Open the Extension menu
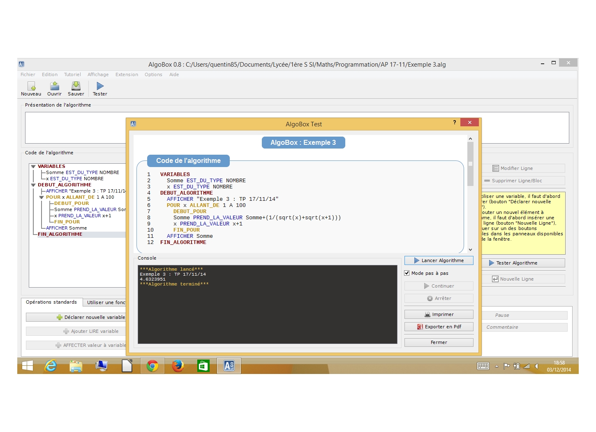This screenshot has width=596, height=432. tap(127, 74)
